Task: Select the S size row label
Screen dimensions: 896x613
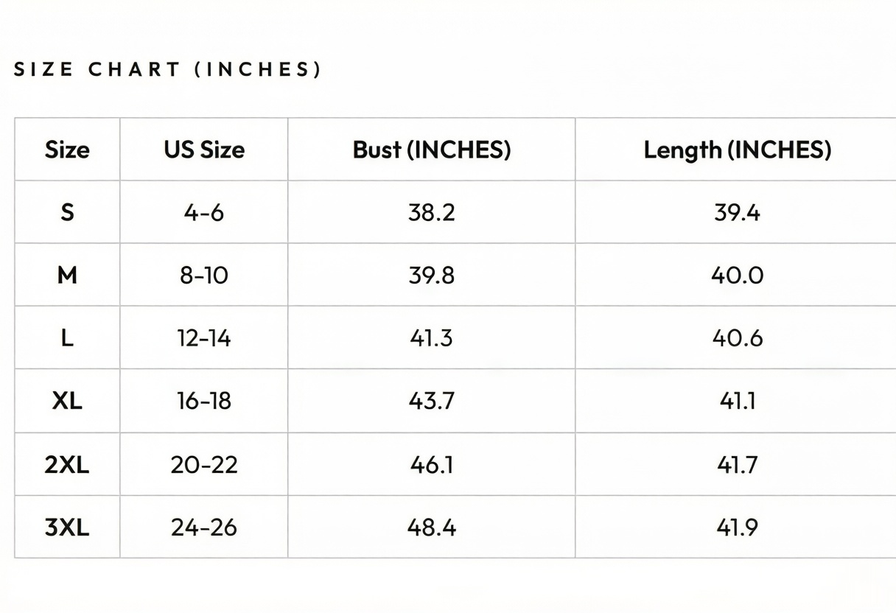Action: click(67, 213)
